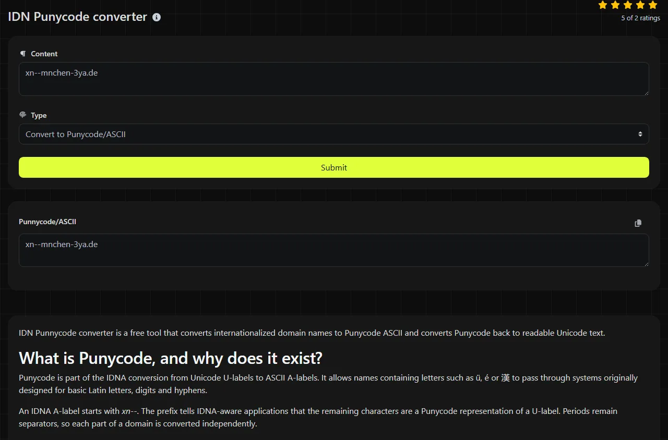Click the fourth rating star

pos(640,5)
